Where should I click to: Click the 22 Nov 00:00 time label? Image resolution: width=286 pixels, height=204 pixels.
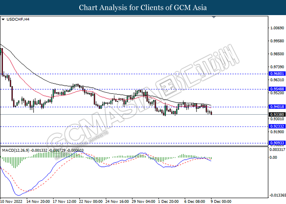pos(91,202)
